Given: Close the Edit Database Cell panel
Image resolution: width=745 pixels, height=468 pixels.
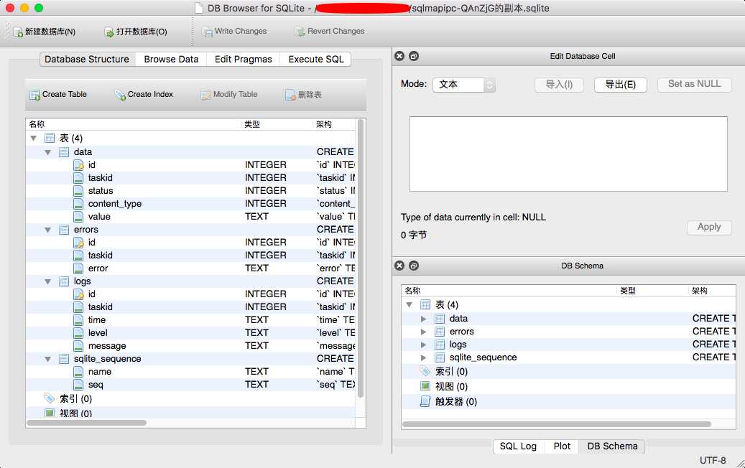Looking at the screenshot, I should point(399,56).
